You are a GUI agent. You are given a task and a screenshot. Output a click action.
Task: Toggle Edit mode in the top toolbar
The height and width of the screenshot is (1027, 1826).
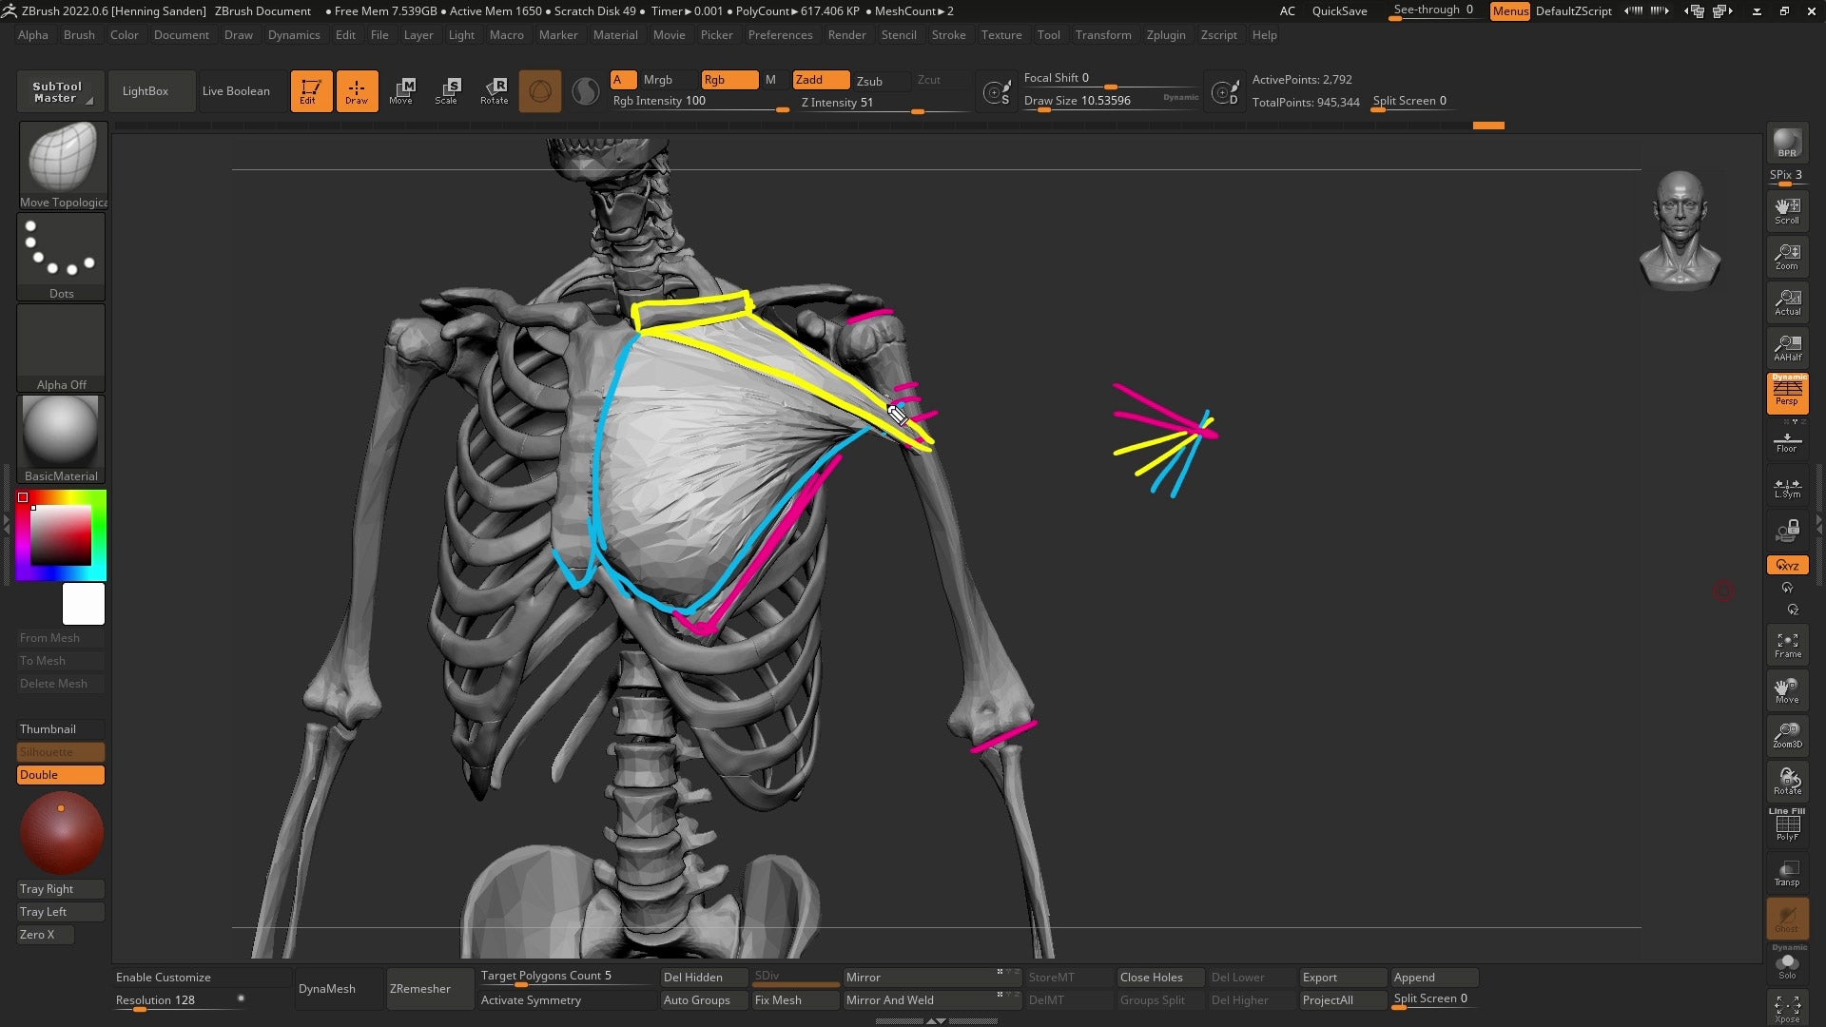click(x=311, y=90)
